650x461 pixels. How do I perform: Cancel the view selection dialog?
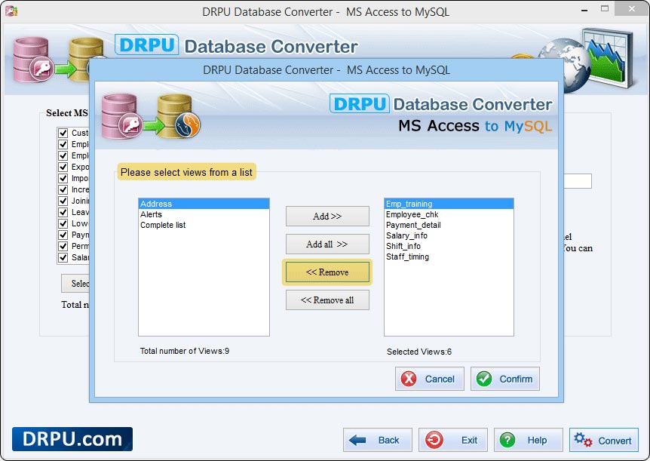click(x=430, y=379)
